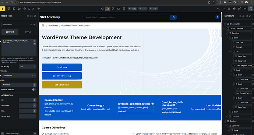254x135 pixels.
Task: Click the Get Certificate button
Action: 62,85
